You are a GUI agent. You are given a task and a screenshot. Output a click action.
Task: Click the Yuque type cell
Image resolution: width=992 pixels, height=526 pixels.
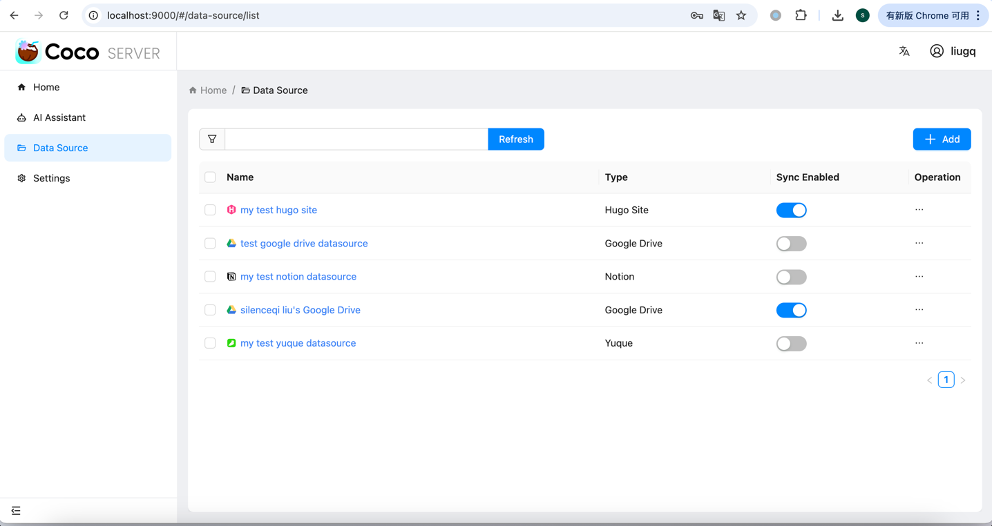click(x=618, y=343)
